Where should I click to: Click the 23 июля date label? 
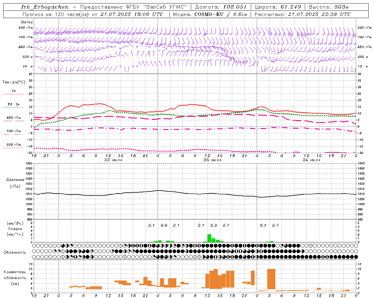(212, 160)
